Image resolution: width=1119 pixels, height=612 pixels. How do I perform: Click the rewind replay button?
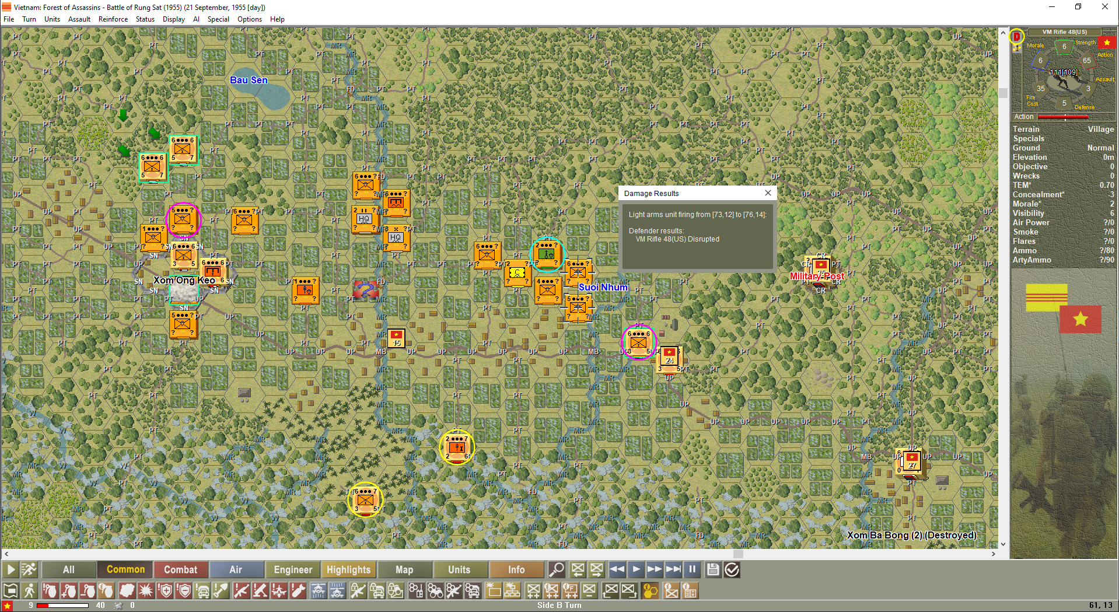point(617,569)
